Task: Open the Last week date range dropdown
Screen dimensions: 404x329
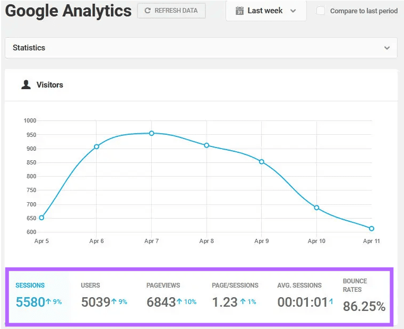Action: (x=266, y=11)
